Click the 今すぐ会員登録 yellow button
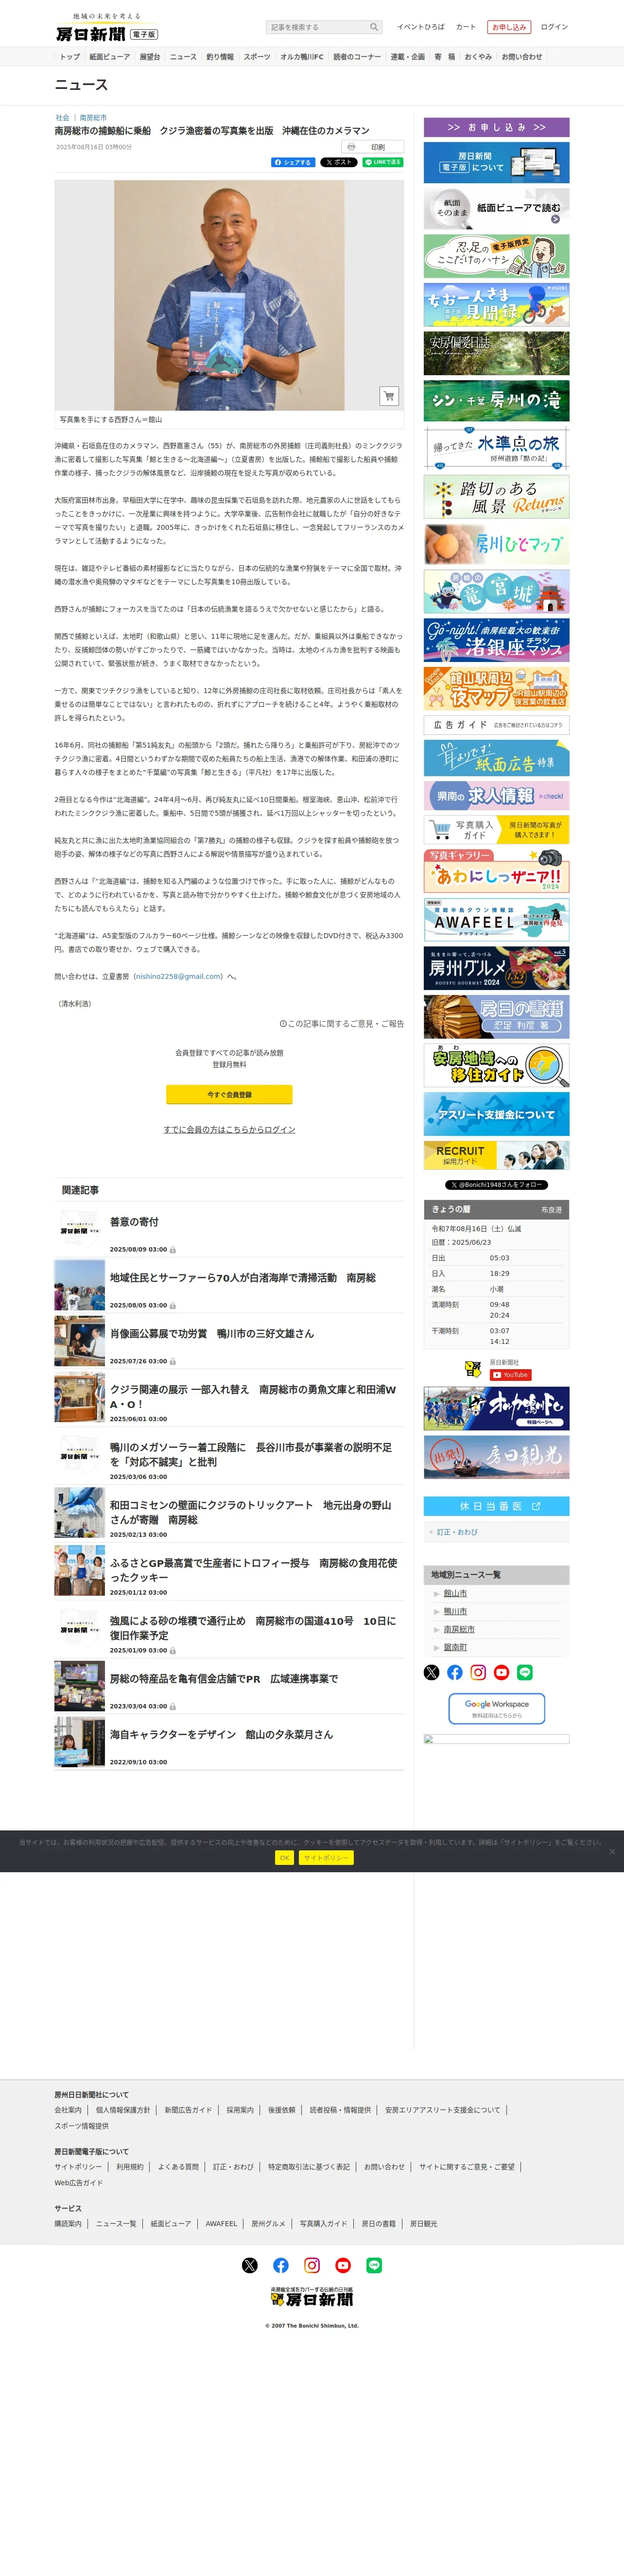 [229, 1095]
